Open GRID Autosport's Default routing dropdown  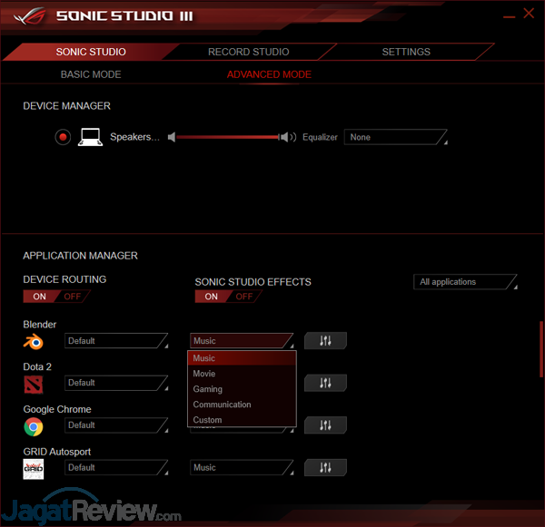pos(116,468)
